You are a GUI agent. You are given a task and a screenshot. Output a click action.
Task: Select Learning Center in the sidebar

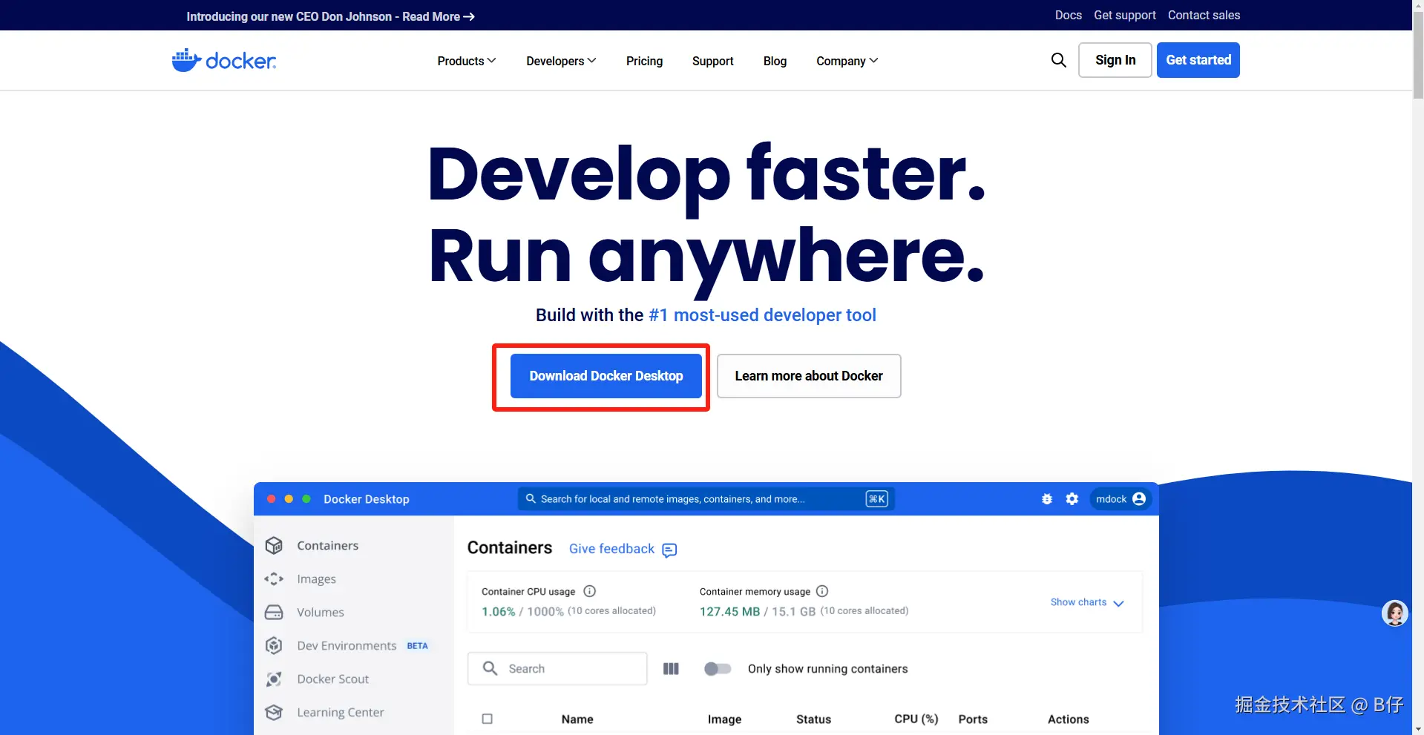click(x=341, y=712)
